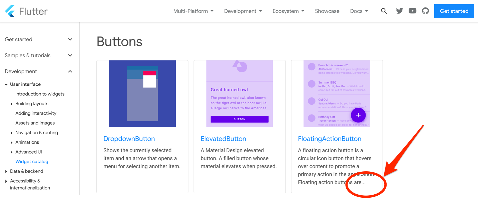This screenshot has width=478, height=198.
Task: Open Assets and images page
Action: [x=35, y=123]
